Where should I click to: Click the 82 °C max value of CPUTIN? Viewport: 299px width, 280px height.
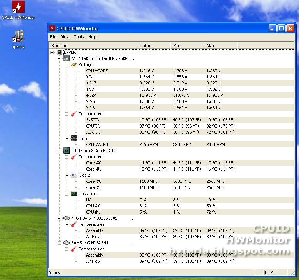tap(220, 126)
